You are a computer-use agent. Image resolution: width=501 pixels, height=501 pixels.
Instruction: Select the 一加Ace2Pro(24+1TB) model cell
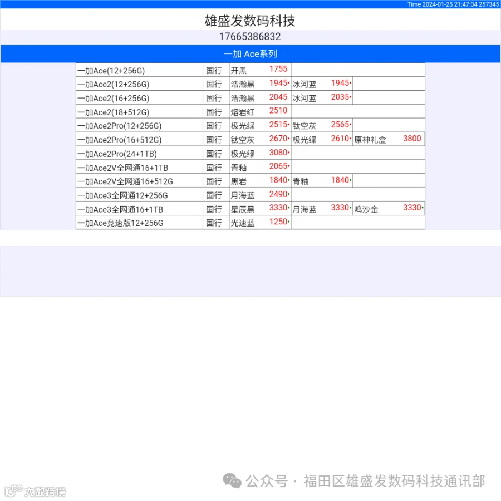pyautogui.click(x=139, y=154)
